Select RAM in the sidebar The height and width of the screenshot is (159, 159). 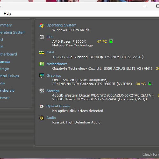pos(2,47)
